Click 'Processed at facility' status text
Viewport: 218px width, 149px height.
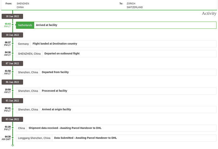click(x=54, y=91)
